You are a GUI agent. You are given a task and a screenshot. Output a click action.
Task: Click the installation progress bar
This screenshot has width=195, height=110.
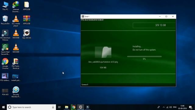click(144, 57)
